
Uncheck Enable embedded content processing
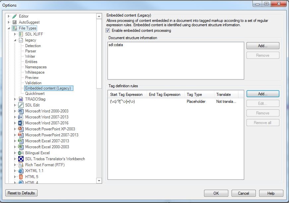click(108, 31)
